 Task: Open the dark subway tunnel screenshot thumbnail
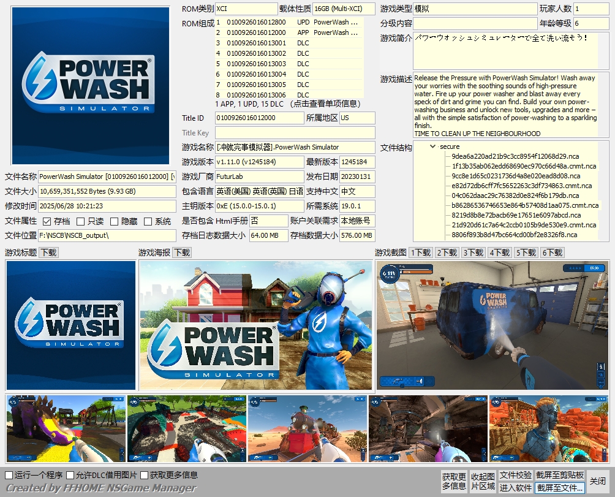point(428,429)
